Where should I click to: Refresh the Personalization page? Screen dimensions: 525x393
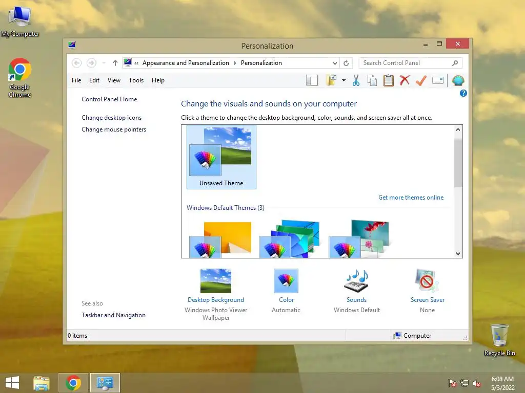point(346,63)
